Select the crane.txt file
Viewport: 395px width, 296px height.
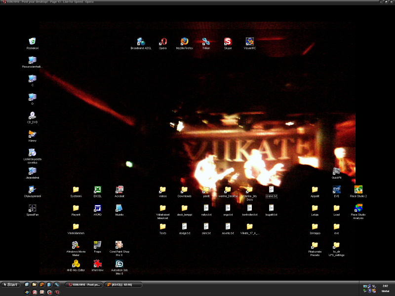(271, 191)
